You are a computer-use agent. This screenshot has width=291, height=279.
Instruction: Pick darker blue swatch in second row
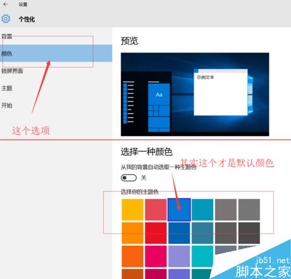tap(179, 233)
